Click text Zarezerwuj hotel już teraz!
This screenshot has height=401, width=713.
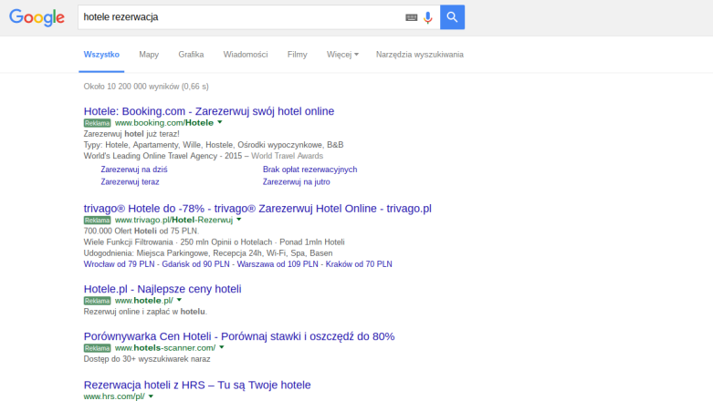coord(131,134)
